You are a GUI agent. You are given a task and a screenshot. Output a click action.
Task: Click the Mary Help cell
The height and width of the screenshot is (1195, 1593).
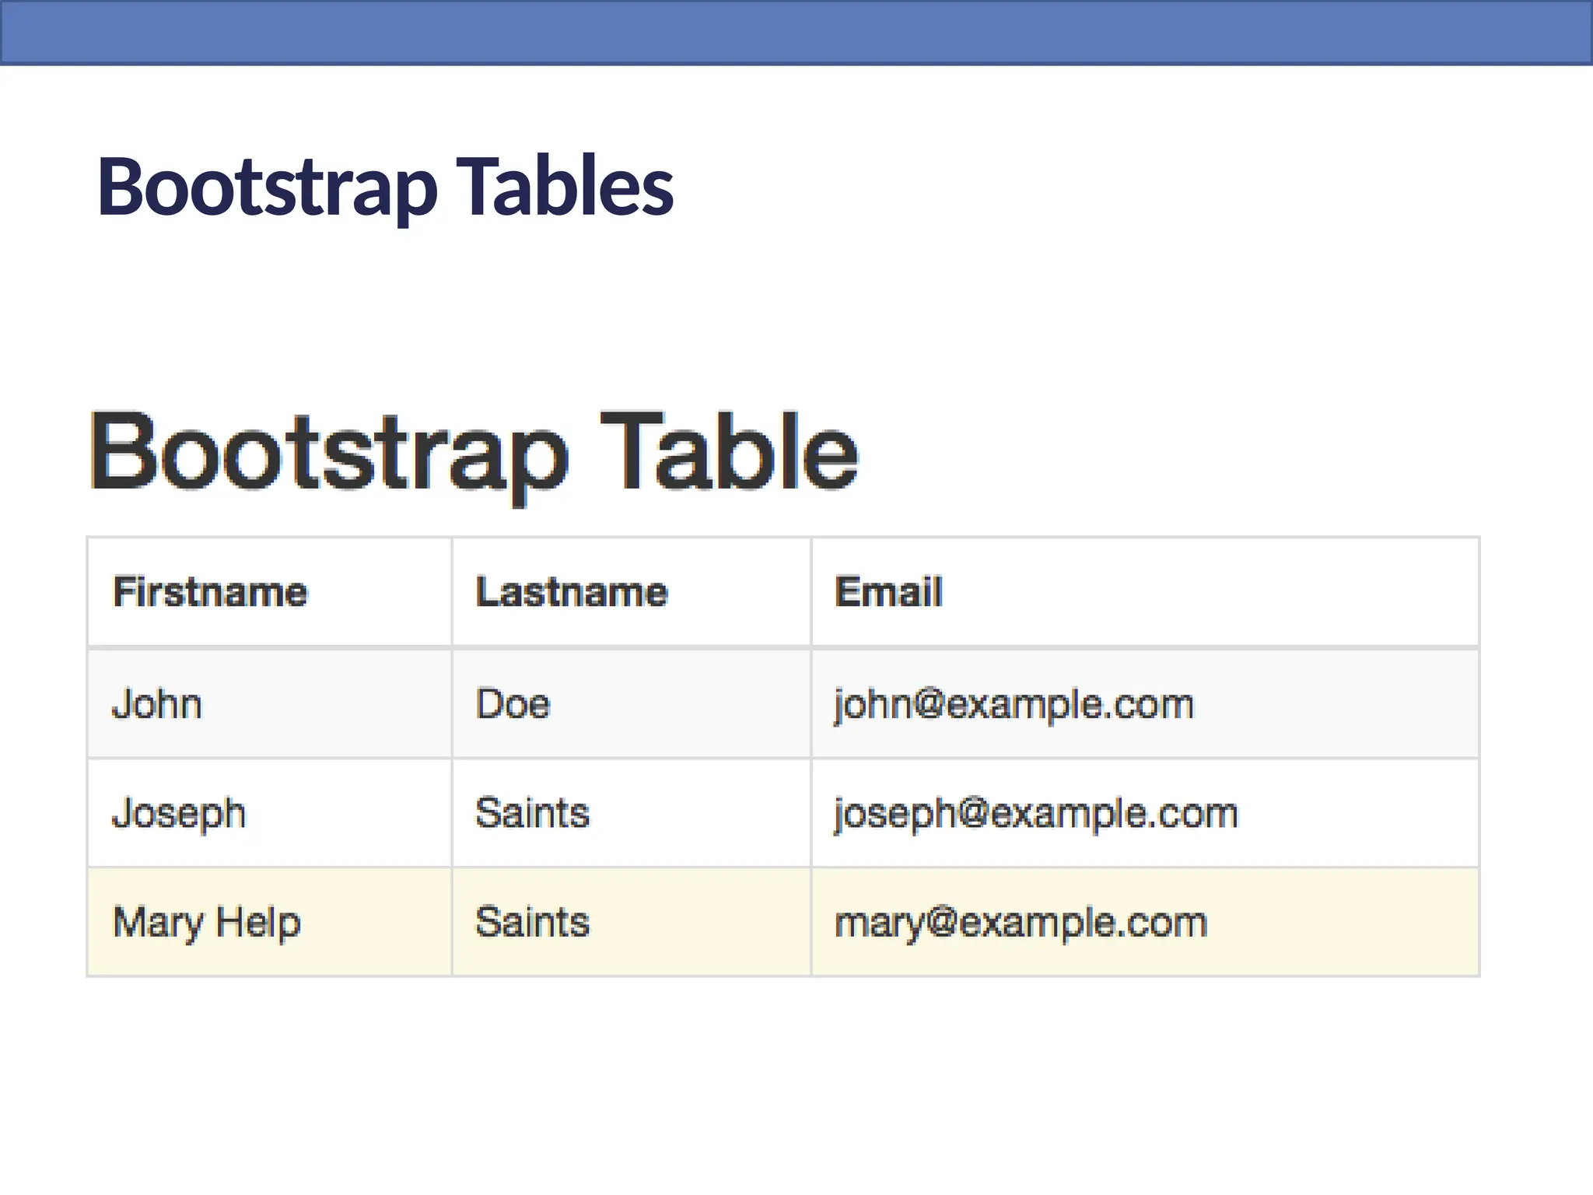pyautogui.click(x=206, y=923)
